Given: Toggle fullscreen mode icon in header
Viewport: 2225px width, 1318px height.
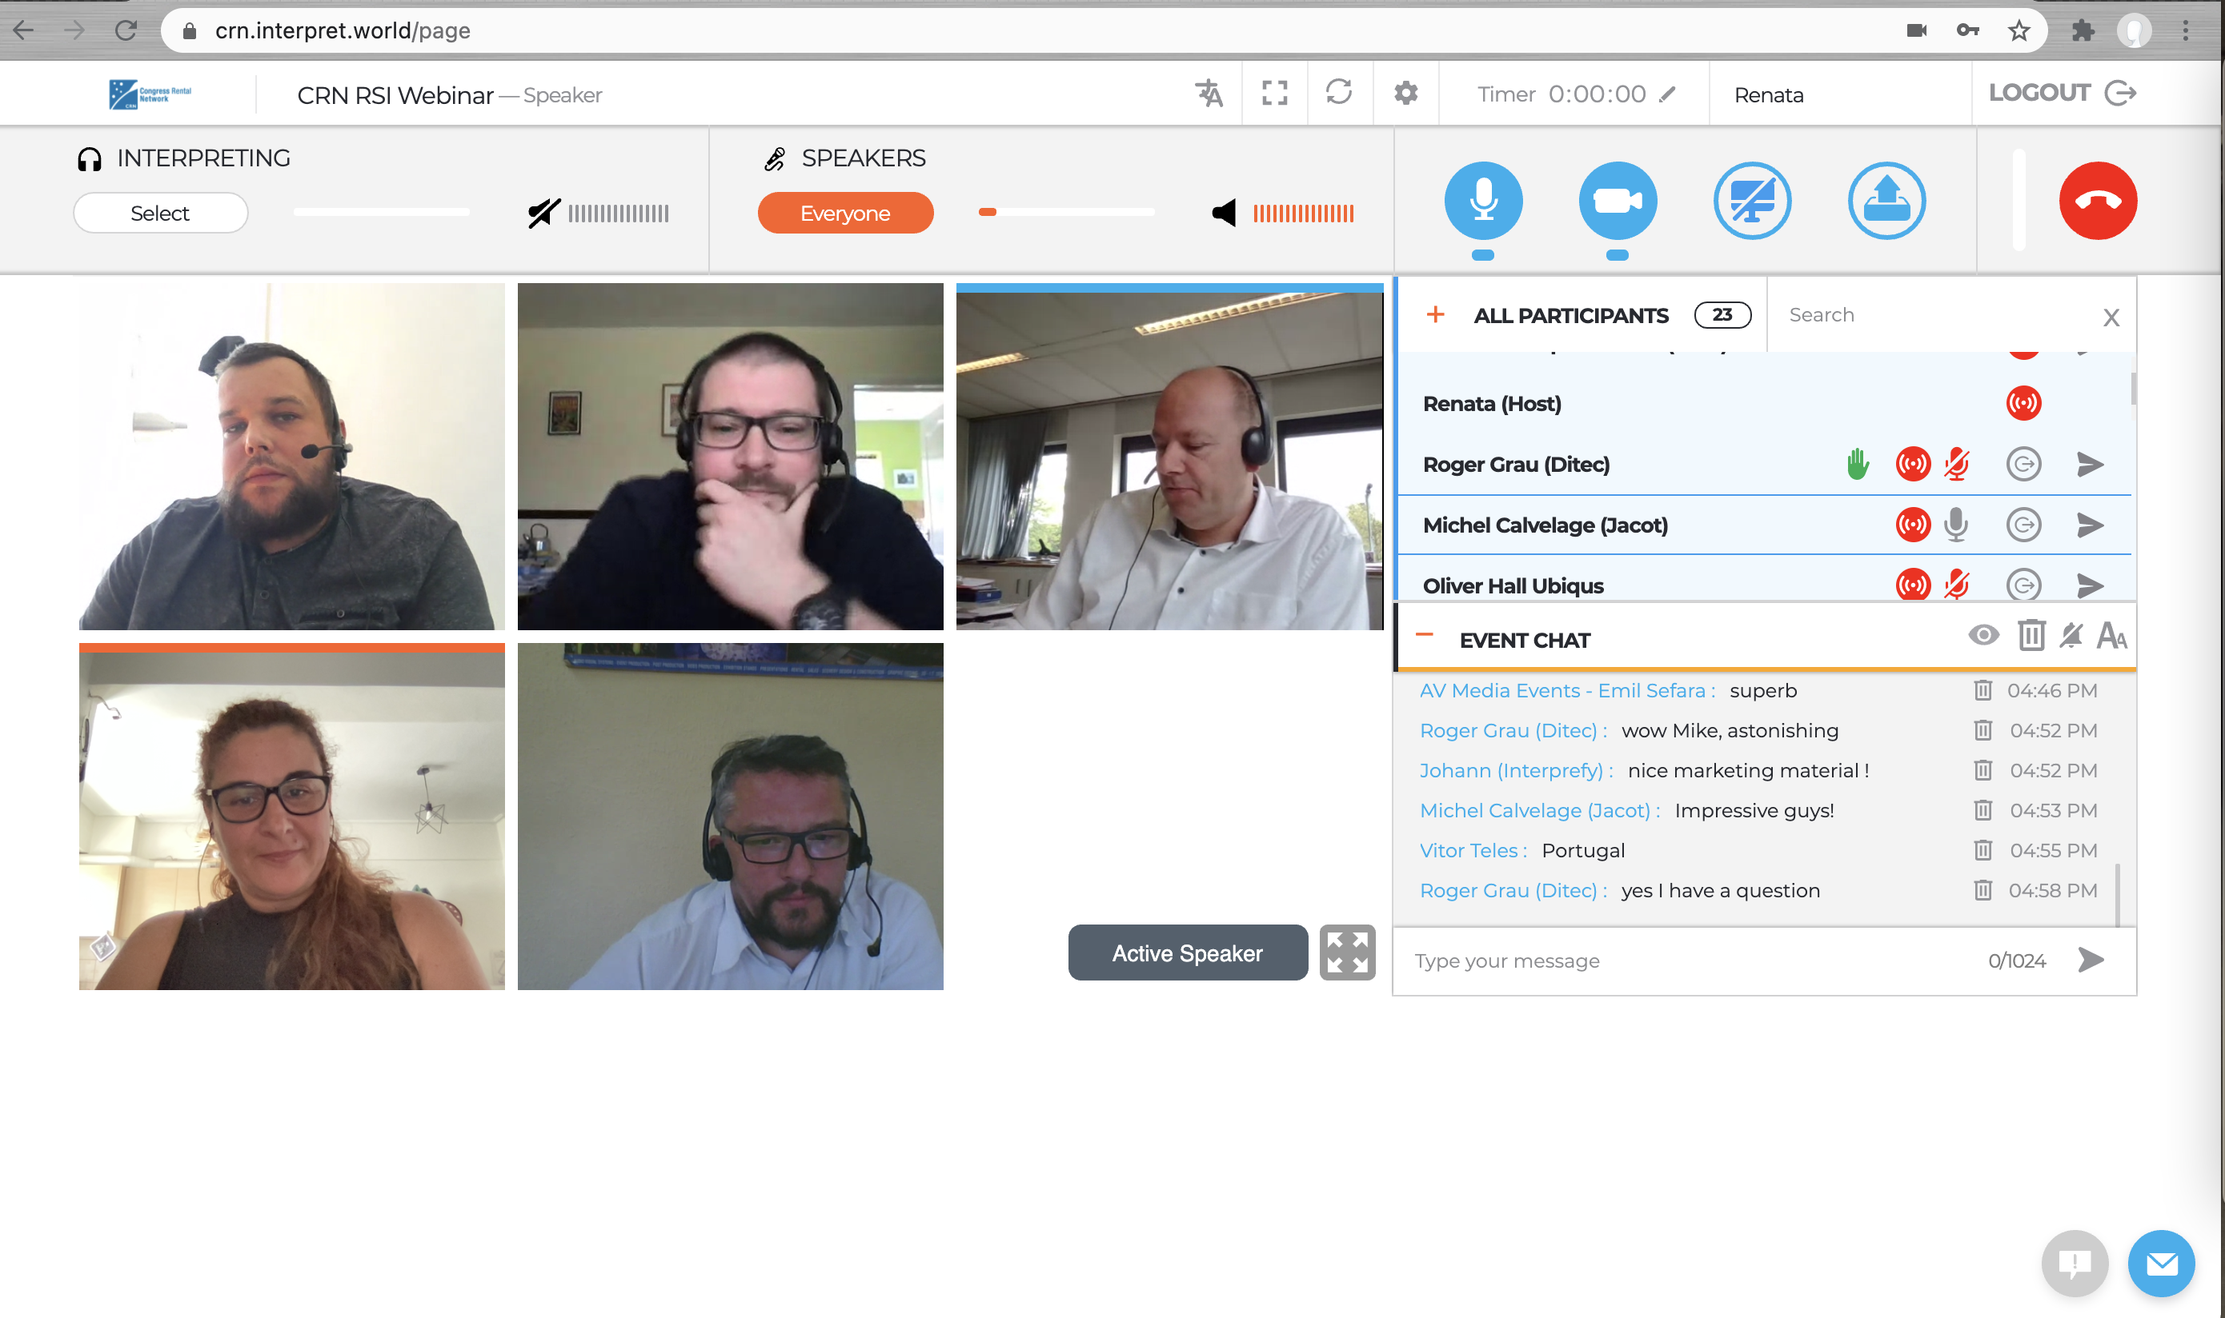Looking at the screenshot, I should tap(1274, 94).
